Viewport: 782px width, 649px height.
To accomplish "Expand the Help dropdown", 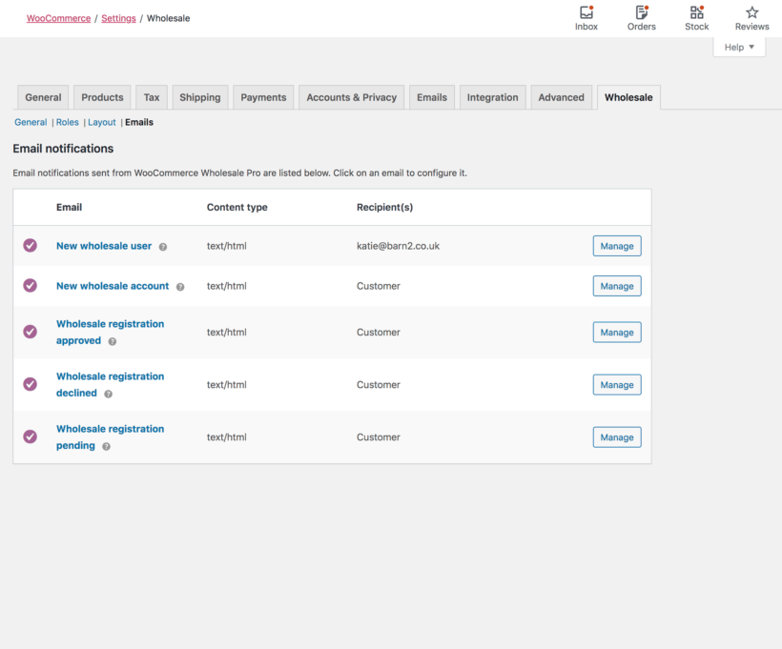I will (739, 46).
